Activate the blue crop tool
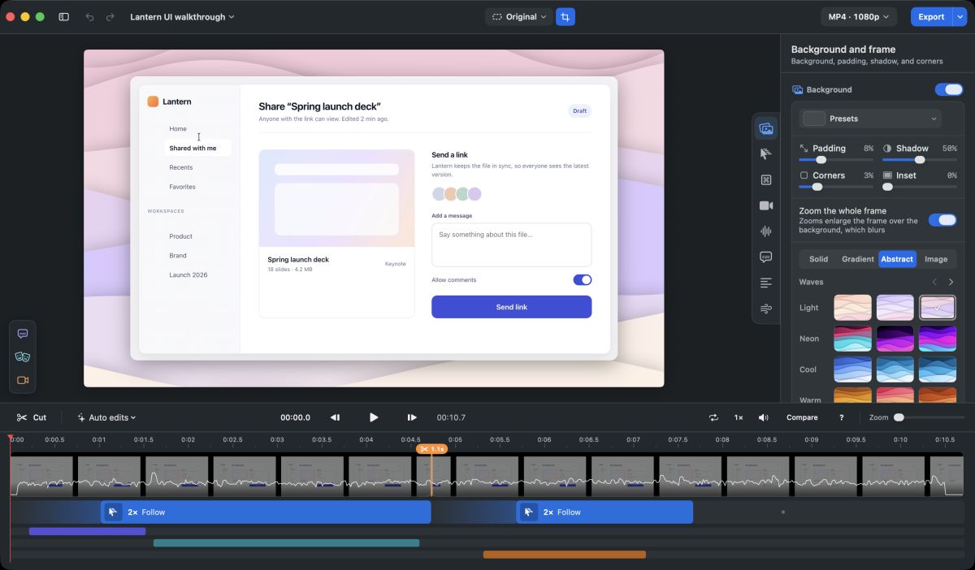Viewport: 975px width, 570px height. click(565, 16)
